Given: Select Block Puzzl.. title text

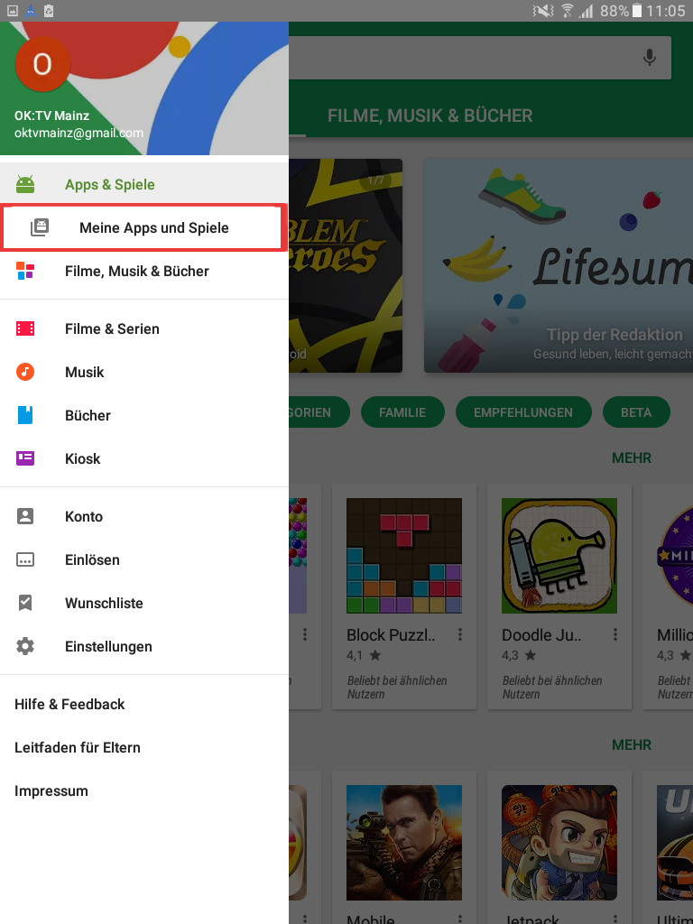Looking at the screenshot, I should click(391, 634).
